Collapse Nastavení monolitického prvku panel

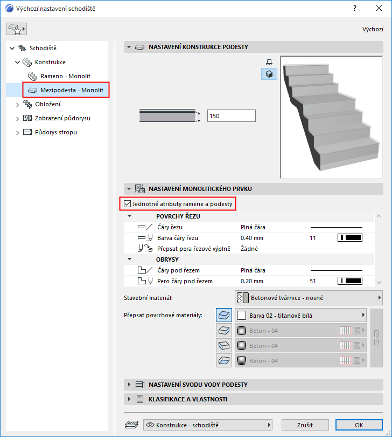(x=129, y=189)
